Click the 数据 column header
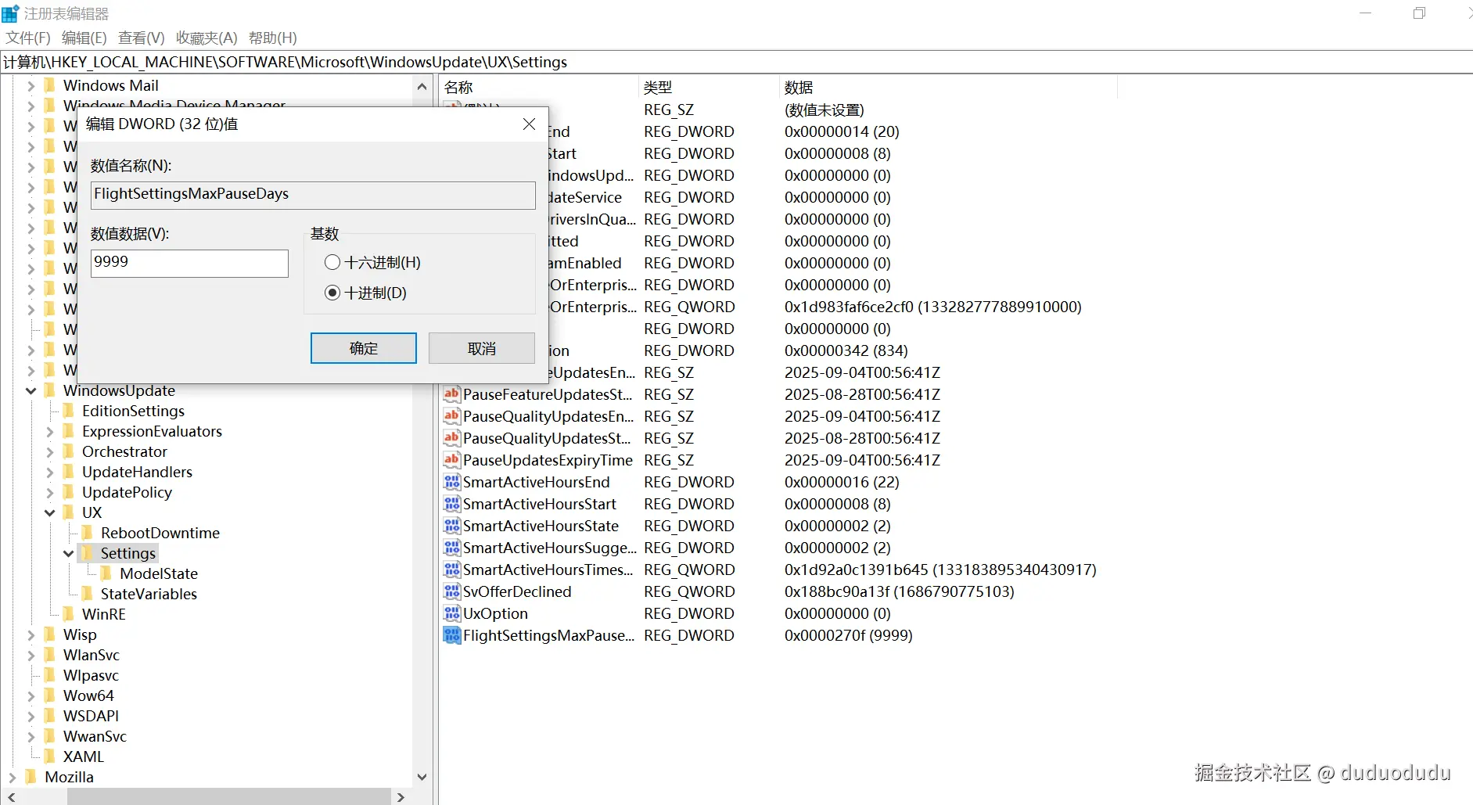The width and height of the screenshot is (1473, 805). click(948, 88)
